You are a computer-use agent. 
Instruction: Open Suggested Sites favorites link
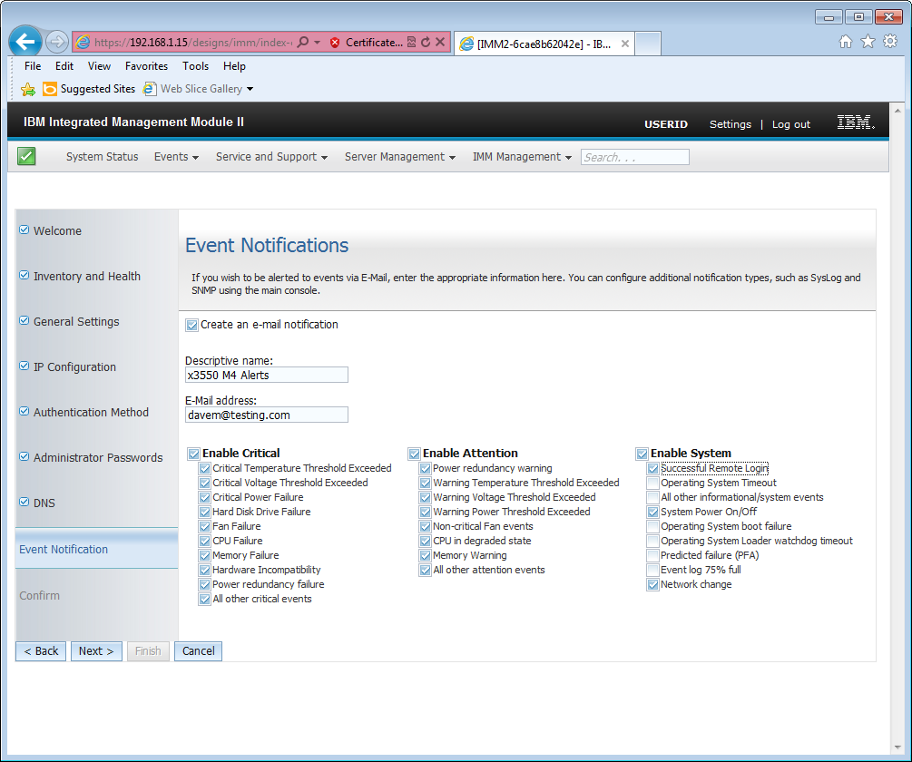89,89
